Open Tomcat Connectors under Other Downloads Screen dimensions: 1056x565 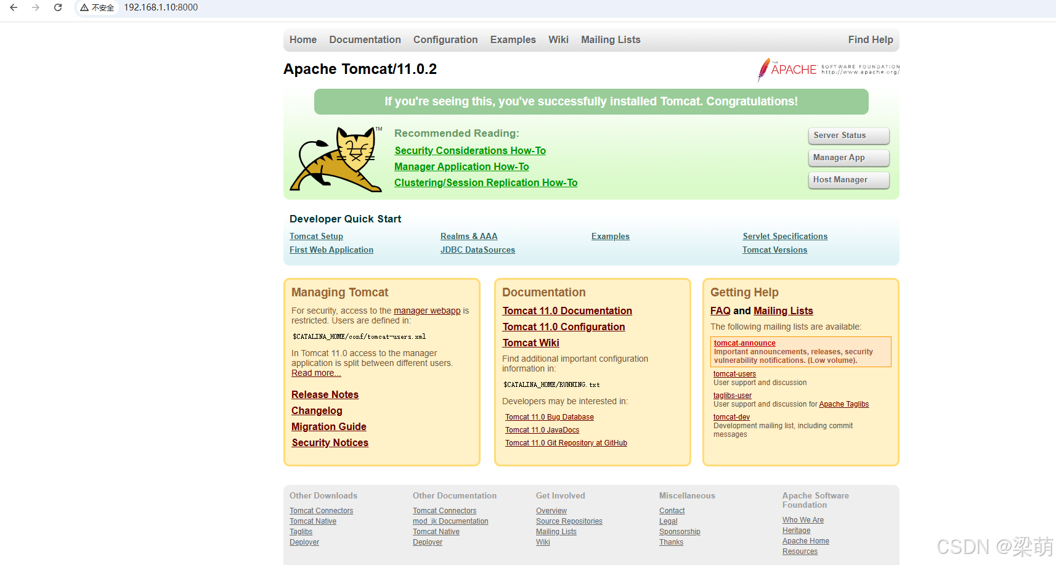pos(321,511)
